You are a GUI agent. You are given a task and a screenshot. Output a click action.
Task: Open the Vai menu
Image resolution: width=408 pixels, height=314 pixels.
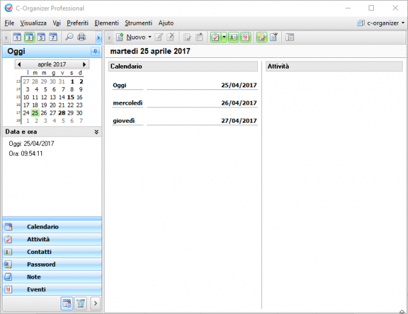click(x=57, y=23)
